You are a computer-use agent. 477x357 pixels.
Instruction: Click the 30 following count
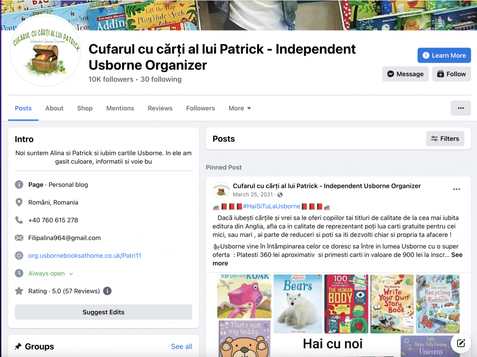click(x=161, y=79)
